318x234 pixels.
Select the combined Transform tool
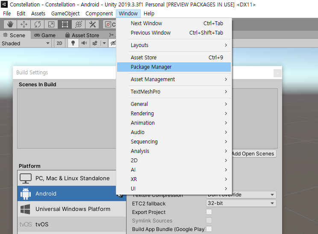pyautogui.click(x=79, y=24)
